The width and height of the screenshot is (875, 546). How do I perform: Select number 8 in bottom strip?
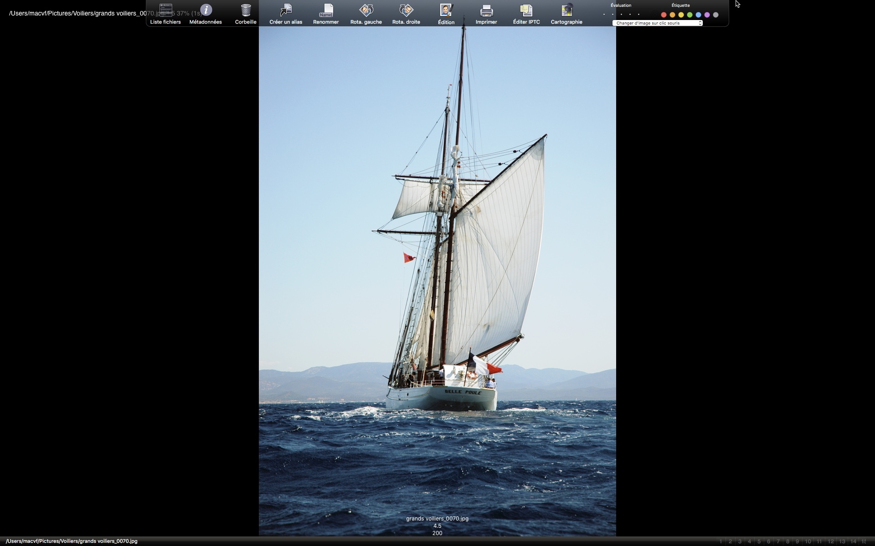tap(787, 541)
